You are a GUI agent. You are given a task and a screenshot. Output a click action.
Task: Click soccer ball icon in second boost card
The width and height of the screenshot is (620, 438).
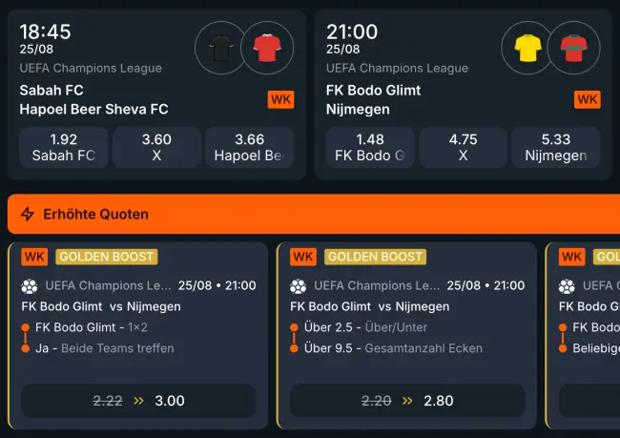tap(299, 286)
